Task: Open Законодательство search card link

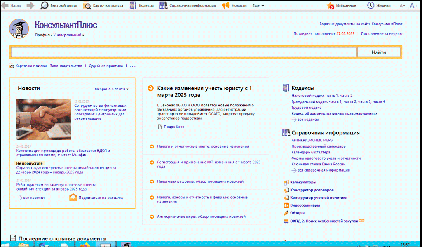Action: click(66, 66)
